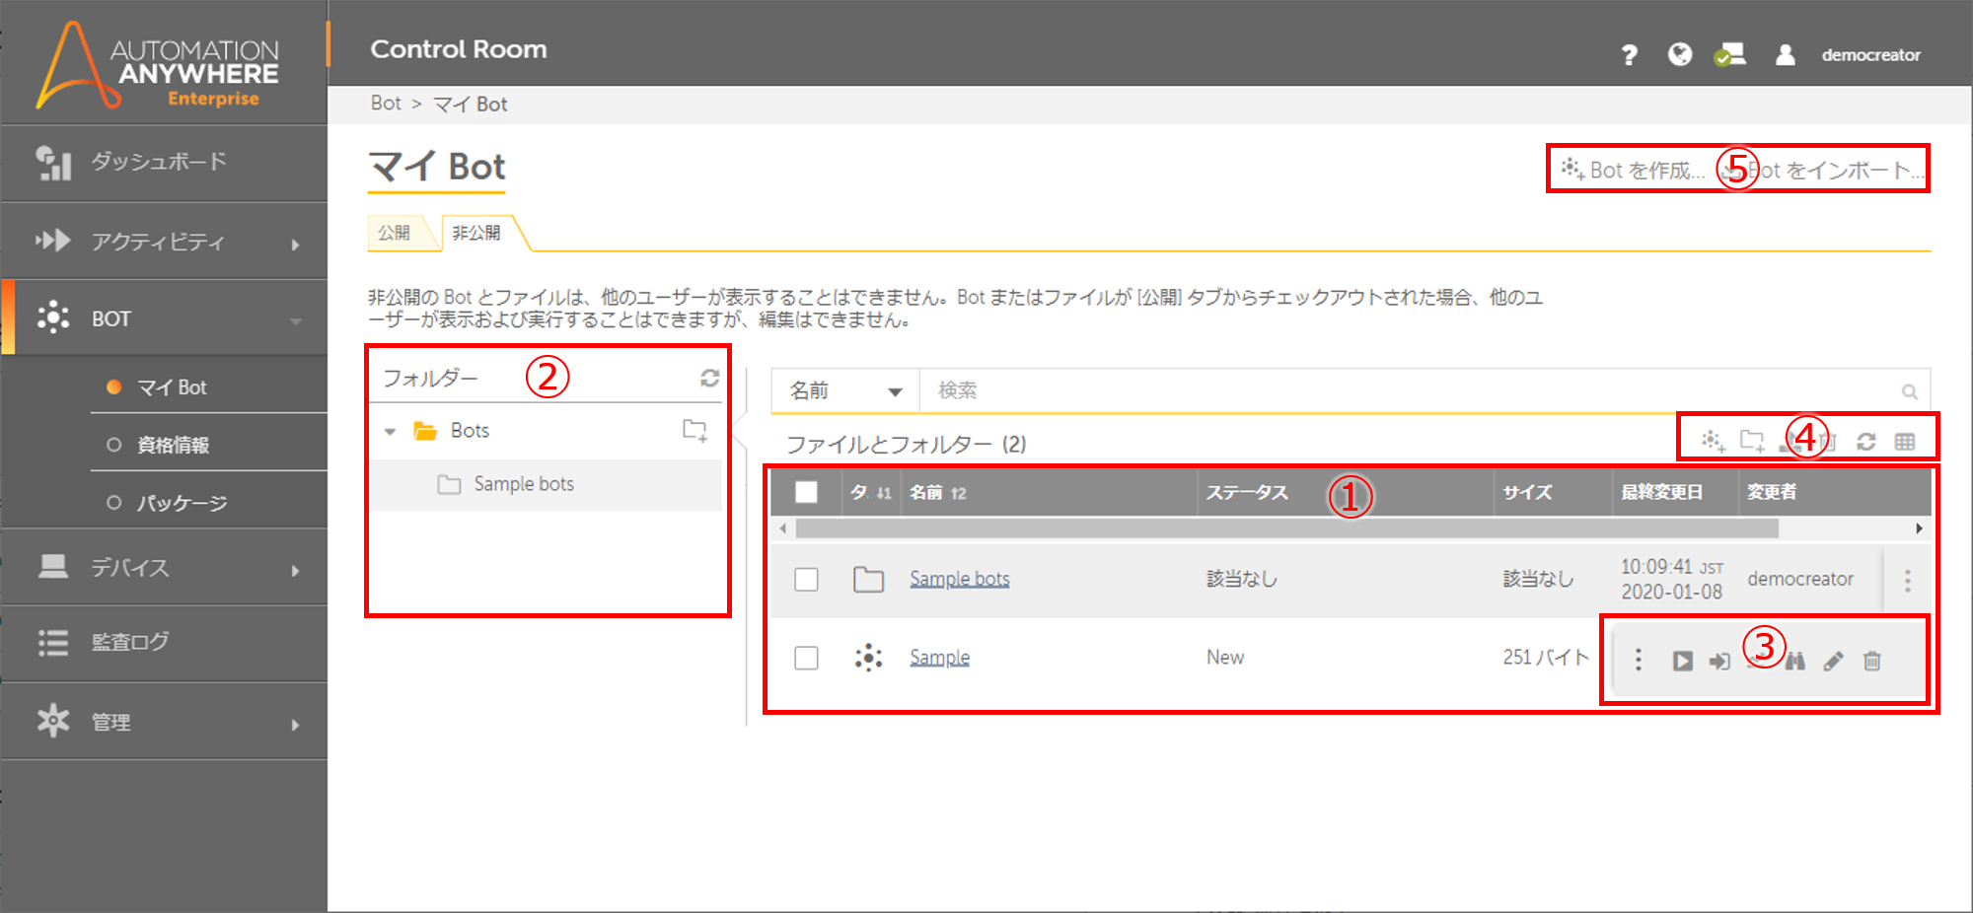Check the Sample bot row checkbox
The height and width of the screenshot is (913, 1973).
pos(806,658)
